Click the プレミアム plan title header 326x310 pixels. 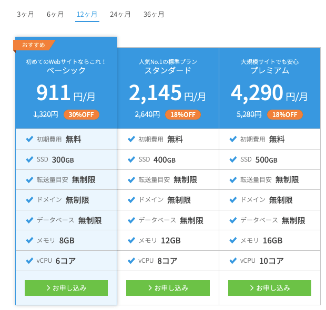269,70
